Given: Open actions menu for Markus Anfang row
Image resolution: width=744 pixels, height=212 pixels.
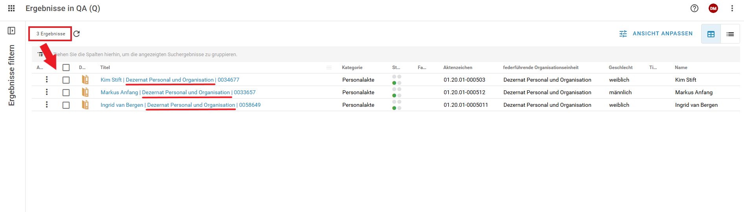Looking at the screenshot, I should (47, 92).
